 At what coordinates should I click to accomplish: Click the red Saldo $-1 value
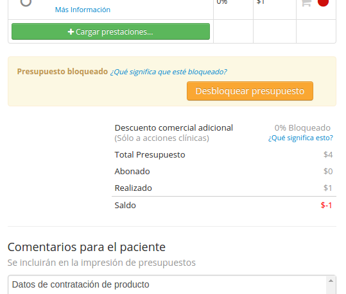tap(326, 205)
